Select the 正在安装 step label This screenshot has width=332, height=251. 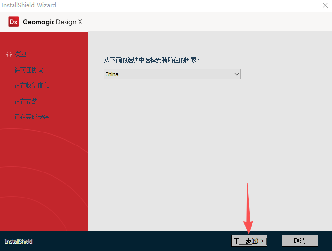pos(26,101)
